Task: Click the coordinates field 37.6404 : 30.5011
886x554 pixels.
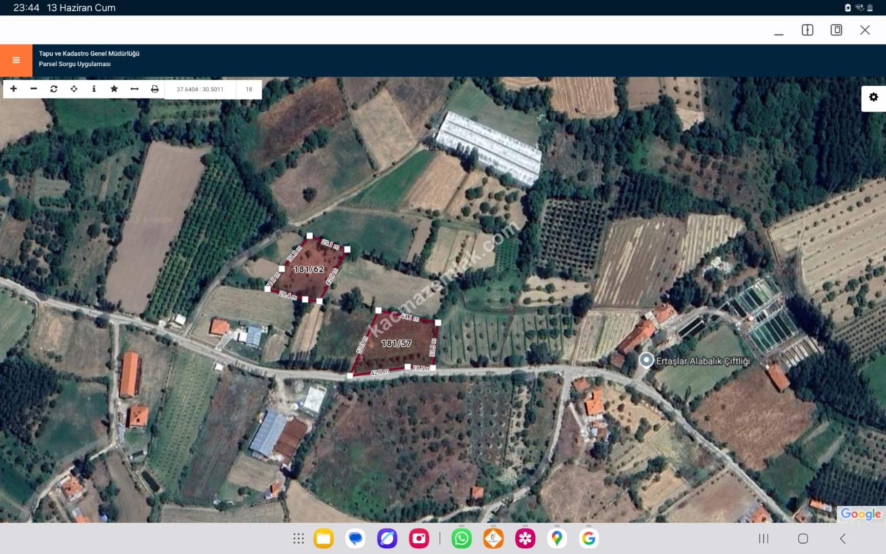Action: coord(200,89)
